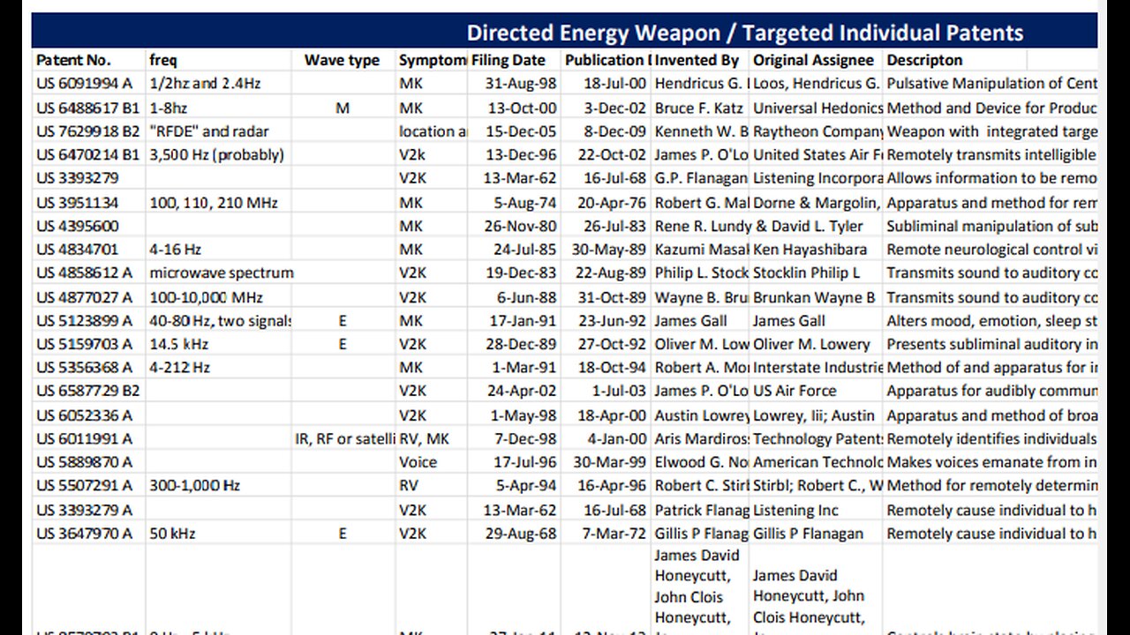Select publication date "26-Jul-83"

click(x=615, y=226)
